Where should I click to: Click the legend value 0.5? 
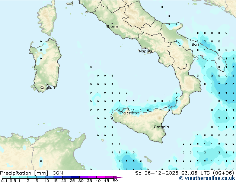[13, 181]
